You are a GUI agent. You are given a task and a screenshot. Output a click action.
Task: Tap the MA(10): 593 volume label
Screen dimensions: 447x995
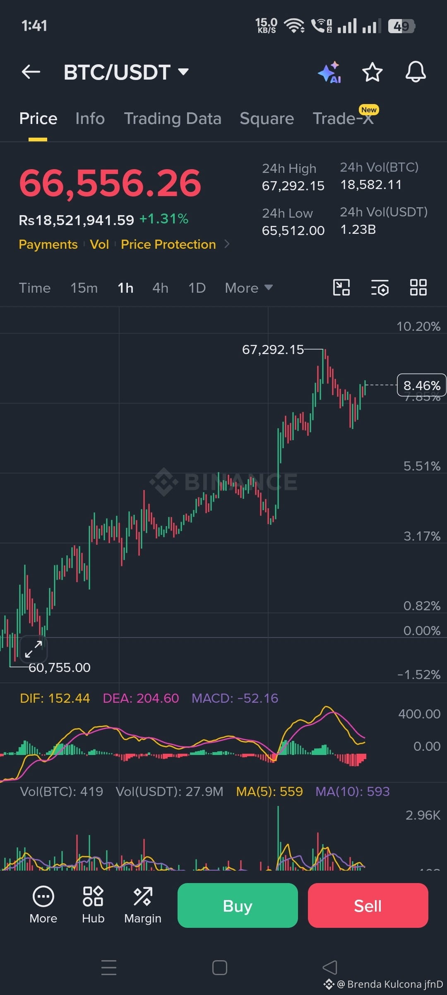coord(353,791)
